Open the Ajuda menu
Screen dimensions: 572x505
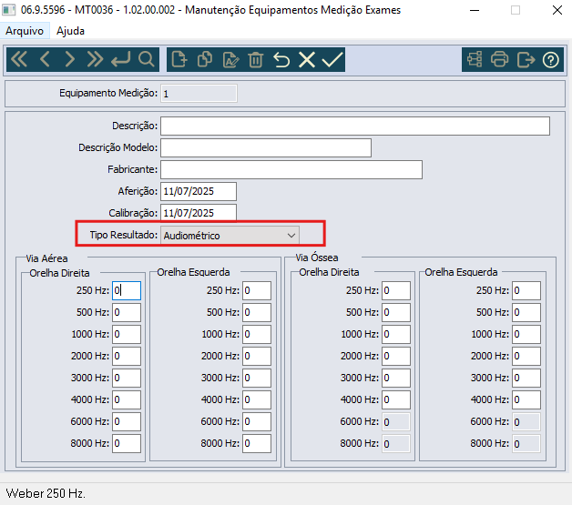pyautogui.click(x=70, y=31)
